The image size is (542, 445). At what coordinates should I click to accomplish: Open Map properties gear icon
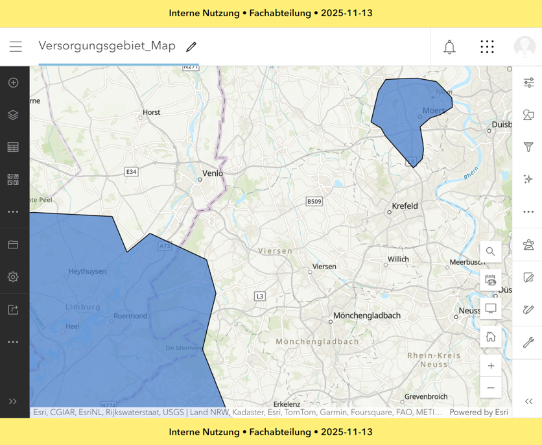[x=13, y=276]
